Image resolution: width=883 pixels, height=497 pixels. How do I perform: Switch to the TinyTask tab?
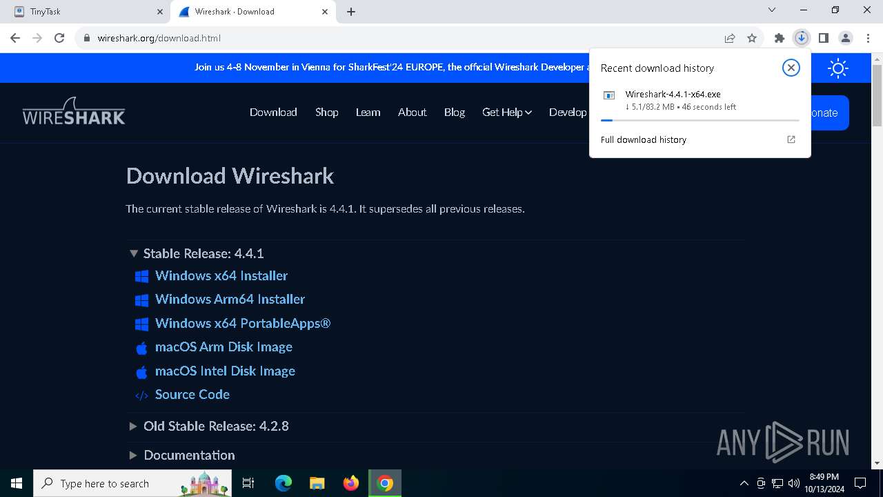pos(87,12)
